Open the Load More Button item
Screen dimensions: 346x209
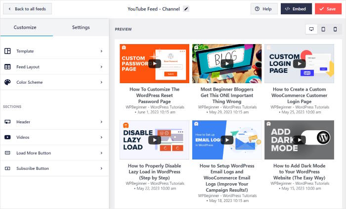coord(54,153)
